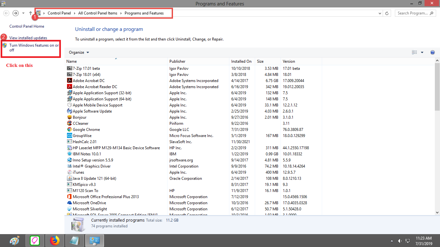Show hidden tray icons arrow
Image resolution: width=440 pixels, height=247 pixels.
pyautogui.click(x=392, y=241)
